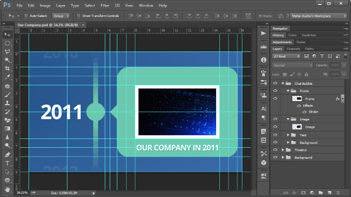Switch to the Channels tab
Screen dimensions: 351x197
pyautogui.click(x=293, y=49)
